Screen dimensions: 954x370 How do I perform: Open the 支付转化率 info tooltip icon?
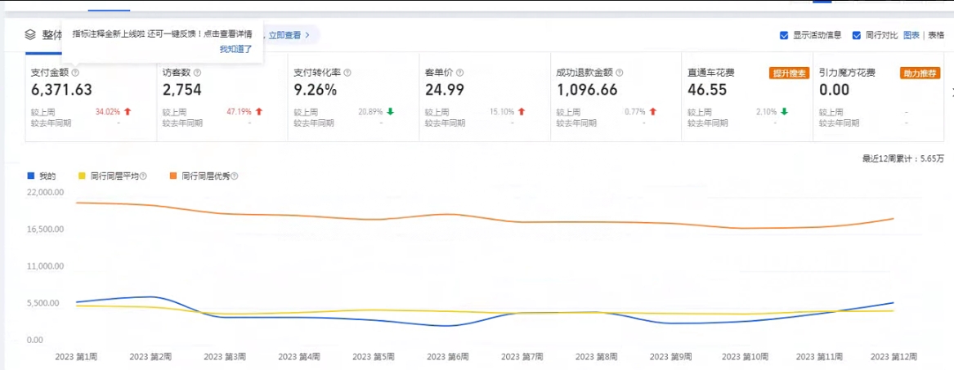[x=347, y=73]
